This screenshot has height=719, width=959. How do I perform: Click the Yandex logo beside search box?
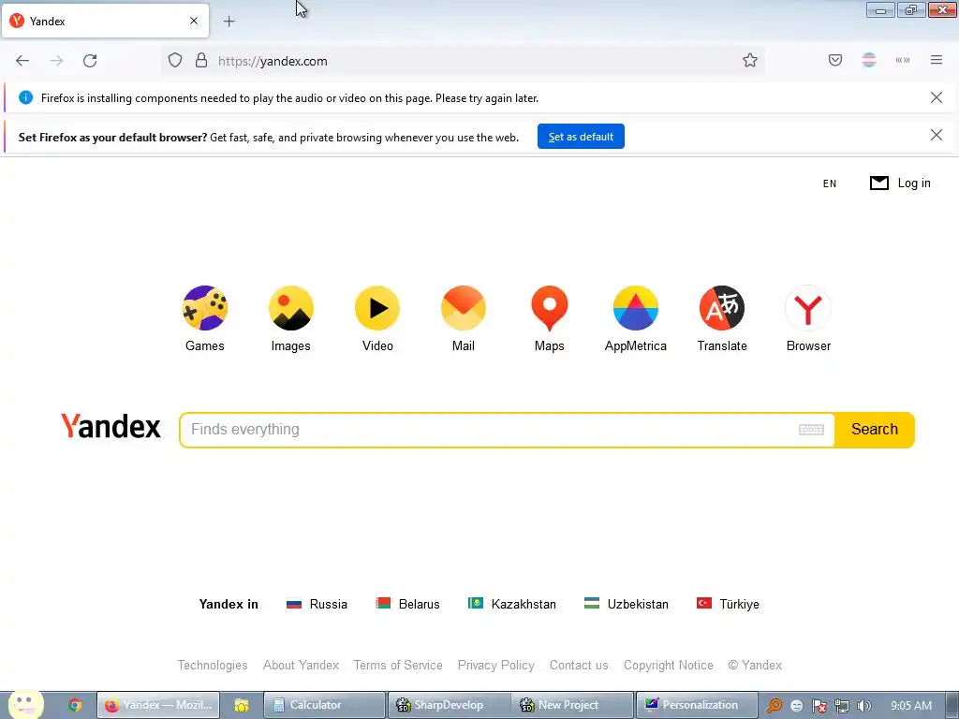coord(111,426)
